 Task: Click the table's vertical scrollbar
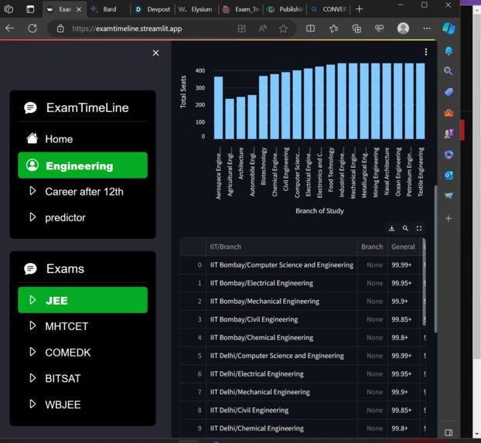pyautogui.click(x=425, y=281)
